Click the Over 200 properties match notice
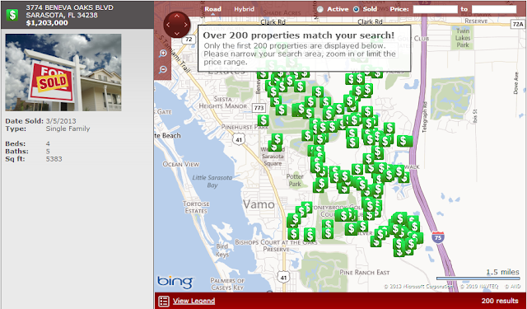The width and height of the screenshot is (527, 309). 304,48
